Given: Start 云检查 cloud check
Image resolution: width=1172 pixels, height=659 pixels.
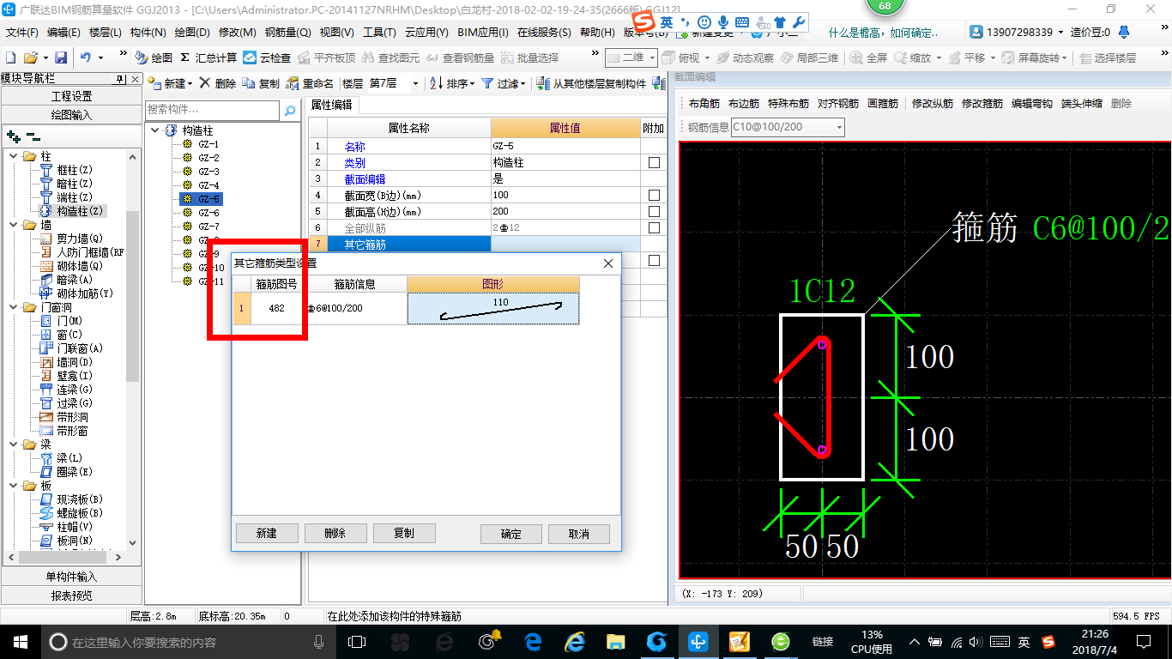Looking at the screenshot, I should coord(267,57).
